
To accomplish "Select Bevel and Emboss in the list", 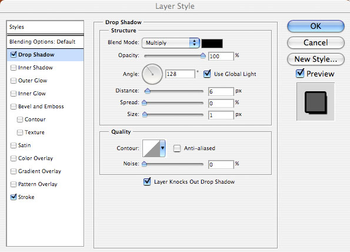I will coord(41,107).
